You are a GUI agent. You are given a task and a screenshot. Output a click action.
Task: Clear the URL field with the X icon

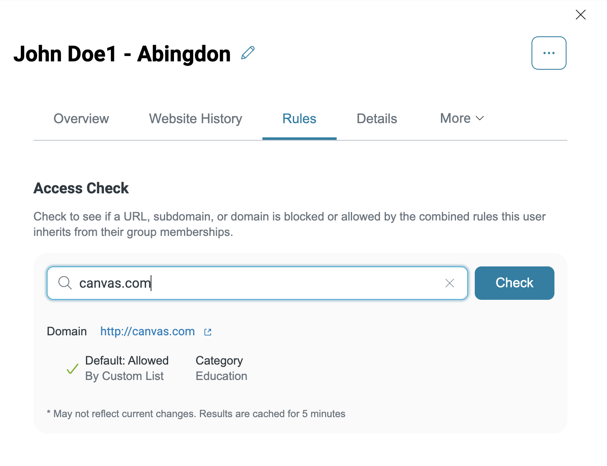[x=449, y=283]
